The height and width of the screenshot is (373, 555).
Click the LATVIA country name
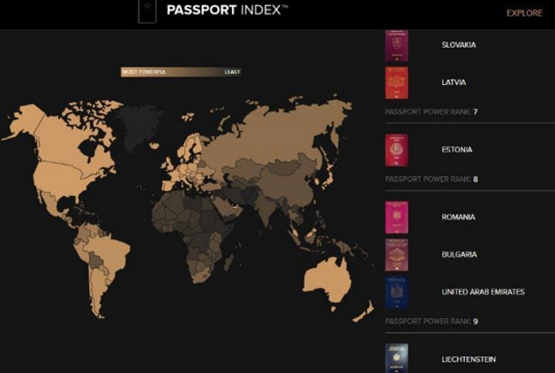click(x=454, y=83)
